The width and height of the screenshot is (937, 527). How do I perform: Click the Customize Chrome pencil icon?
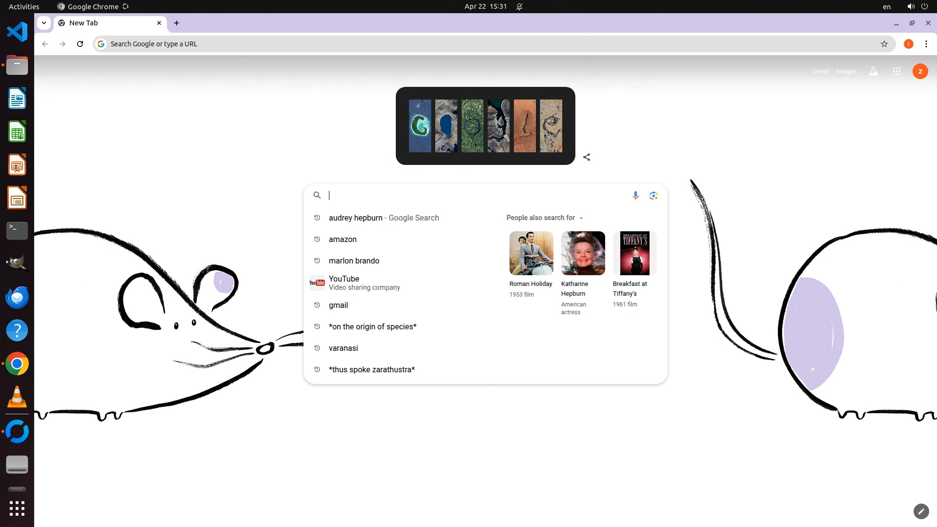pos(921,511)
